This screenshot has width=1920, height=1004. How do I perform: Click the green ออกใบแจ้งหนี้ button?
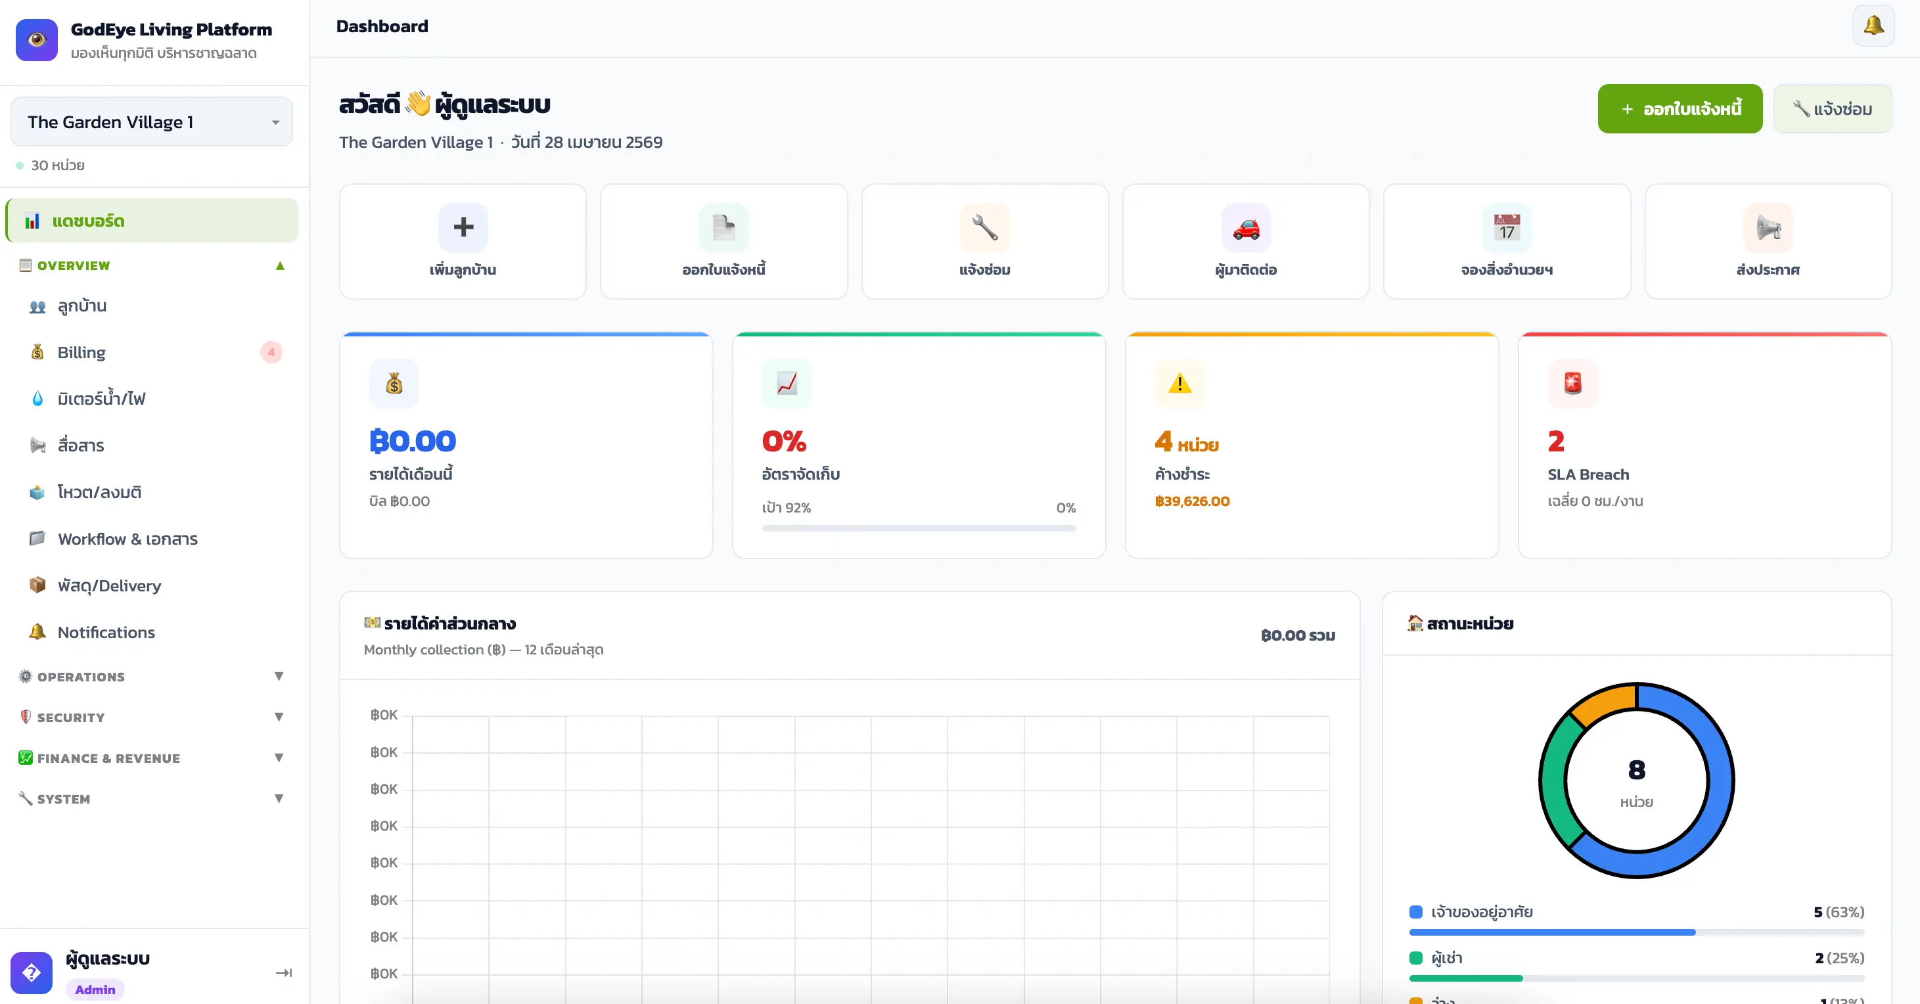tap(1680, 109)
